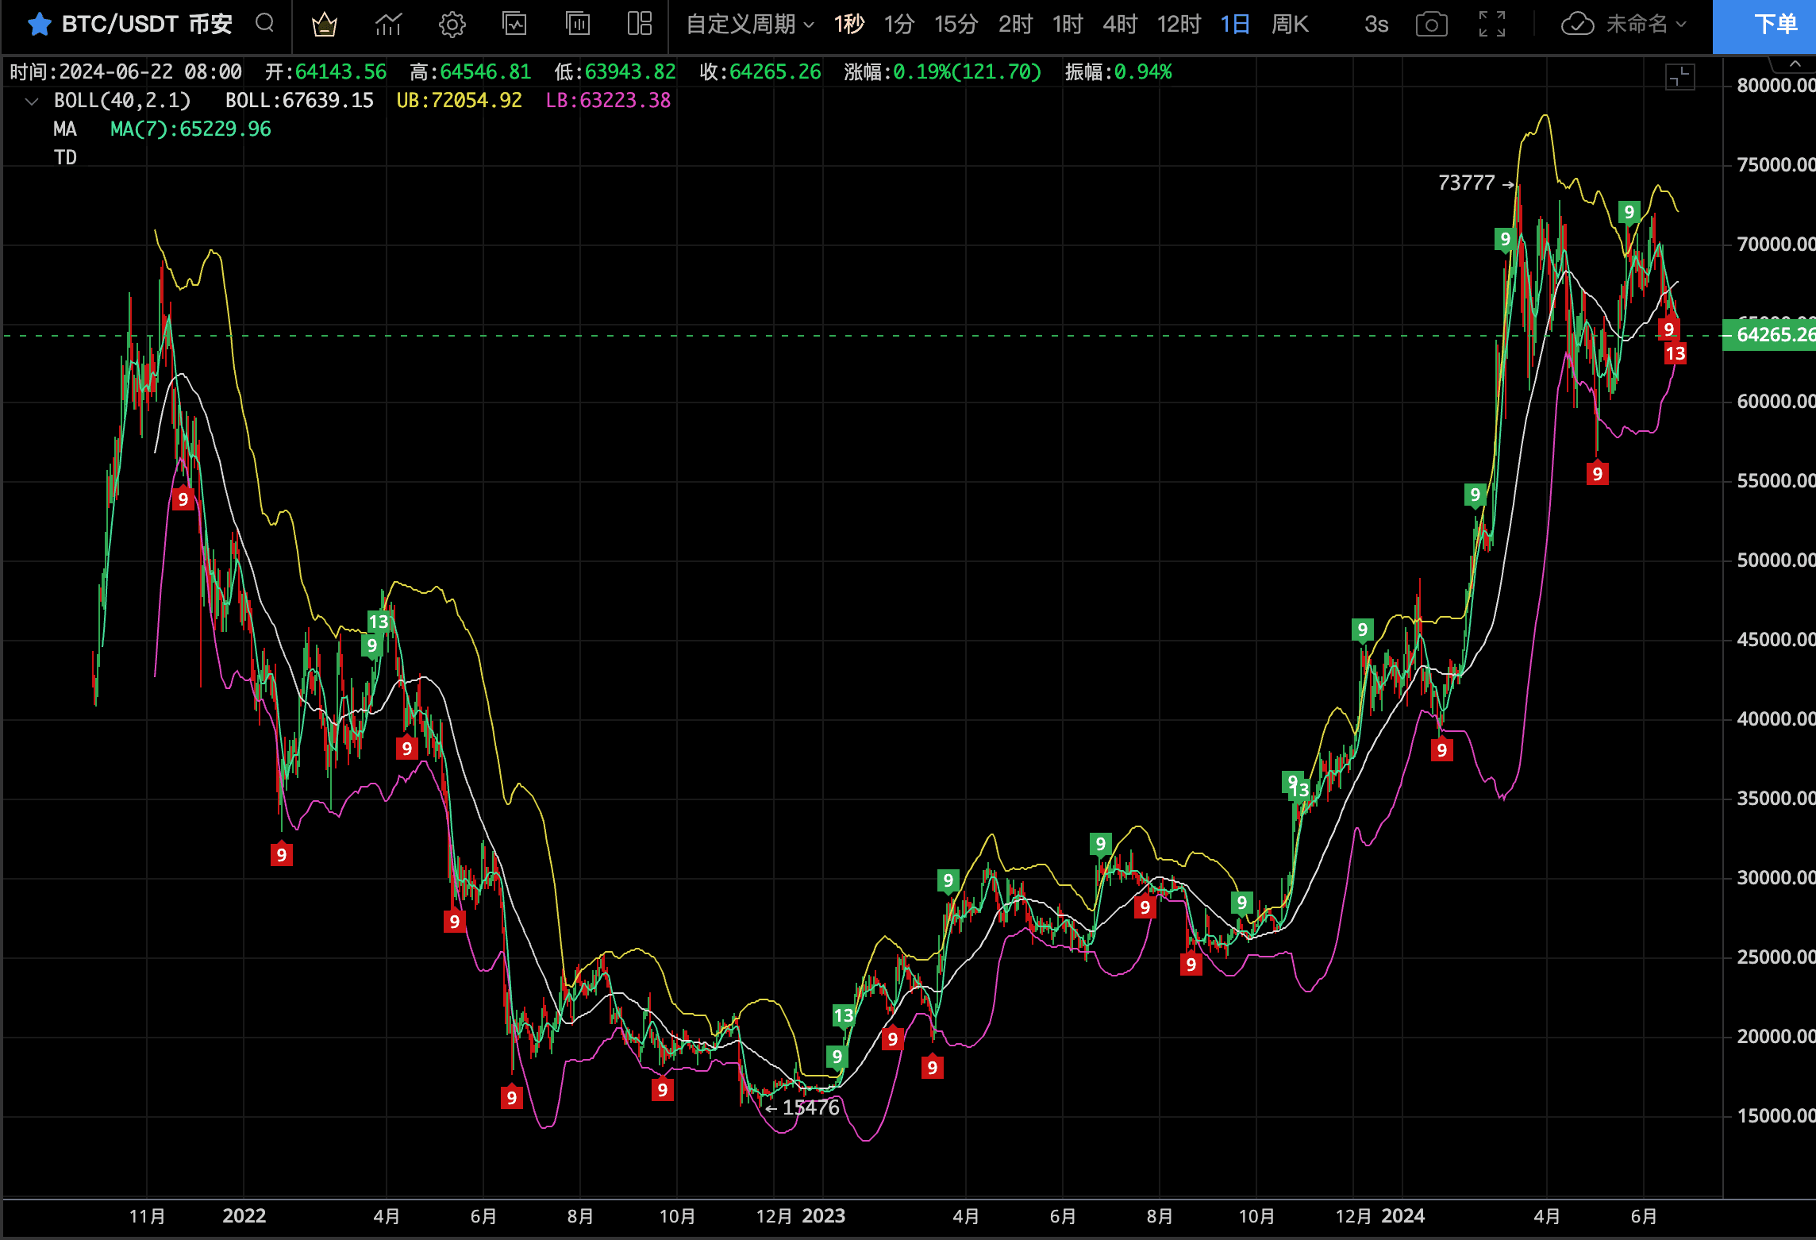The width and height of the screenshot is (1816, 1240).
Task: Click the 3s refresh interval
Action: pyautogui.click(x=1376, y=25)
